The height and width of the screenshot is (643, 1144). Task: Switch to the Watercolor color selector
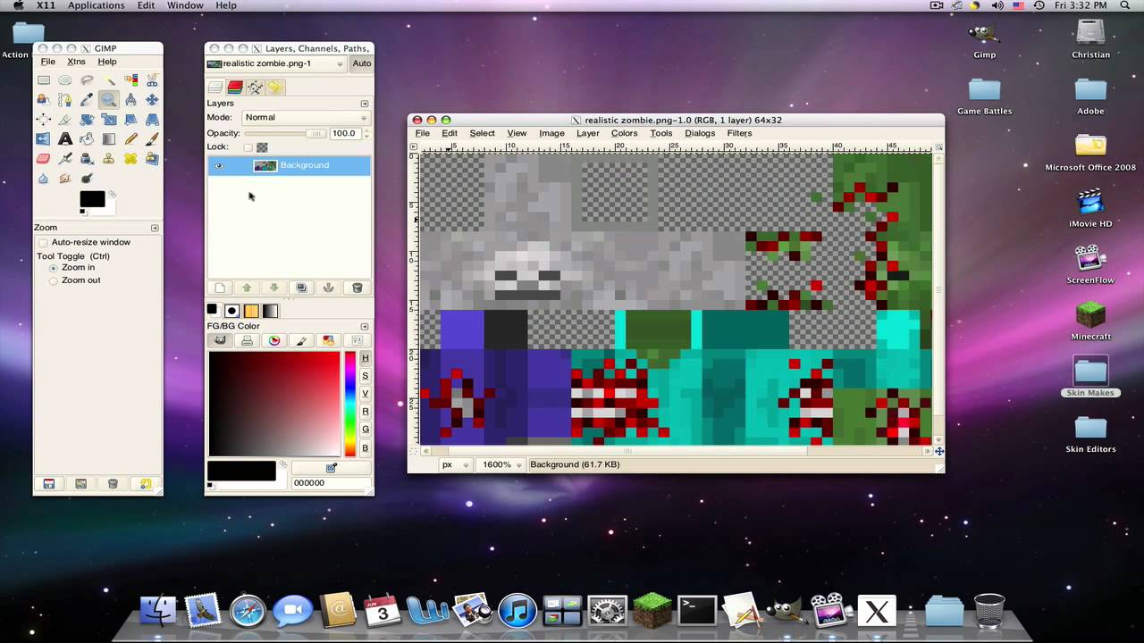tap(301, 340)
